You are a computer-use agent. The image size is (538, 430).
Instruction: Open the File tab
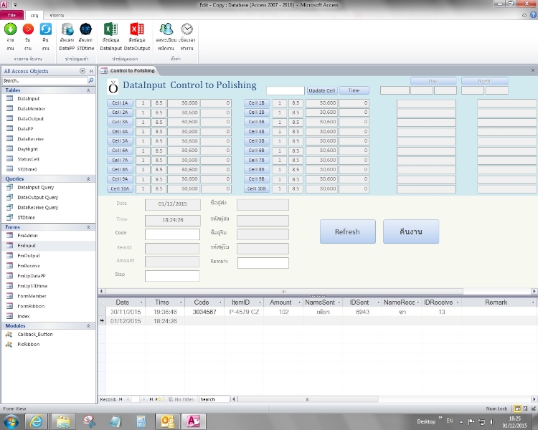click(x=11, y=14)
